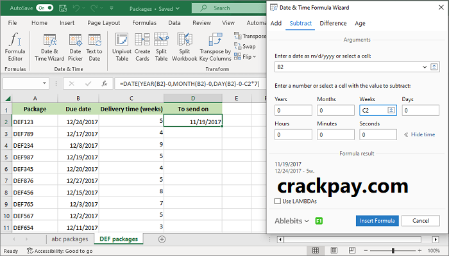449x256 pixels.
Task: Click the Minutes input field
Action: [x=335, y=134]
